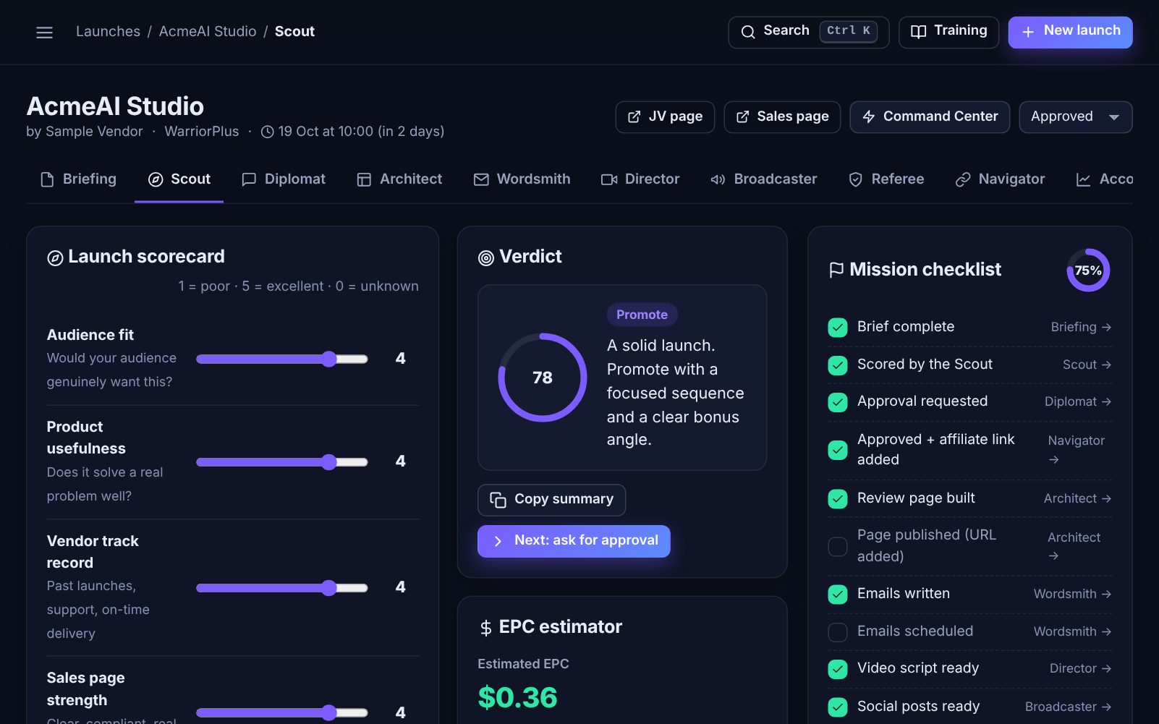Click the Verdict target icon
Viewport: 1159px width, 724px height.
[486, 257]
